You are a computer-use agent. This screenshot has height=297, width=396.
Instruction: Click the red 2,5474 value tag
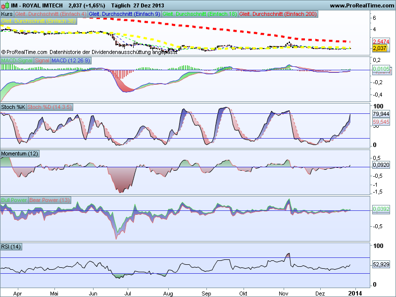(381, 42)
